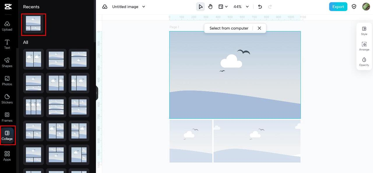Choose the wide left, narrow right column layout
This screenshot has height=173, width=373.
(x=56, y=83)
